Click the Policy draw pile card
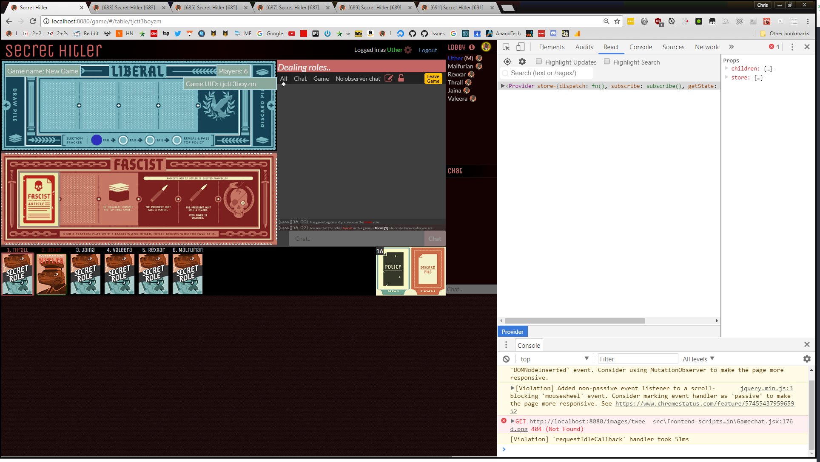The image size is (820, 462). coord(393,270)
